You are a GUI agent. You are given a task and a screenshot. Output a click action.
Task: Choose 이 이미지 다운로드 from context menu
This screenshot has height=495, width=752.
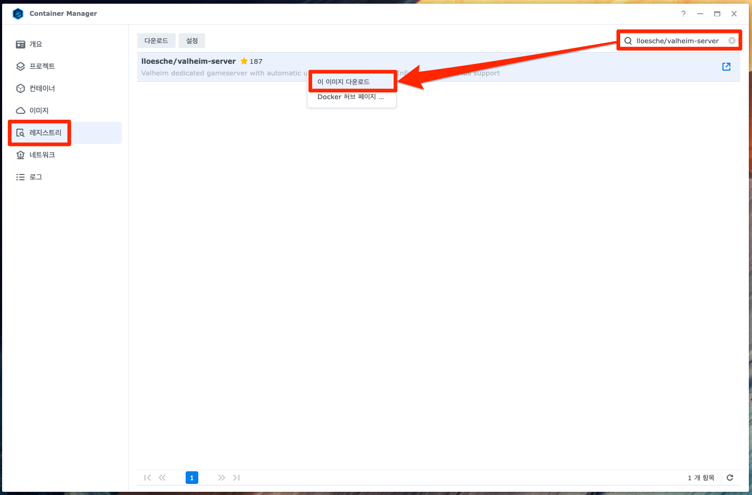352,82
